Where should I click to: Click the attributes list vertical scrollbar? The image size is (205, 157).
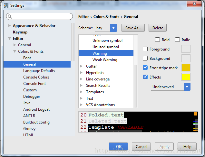136,86
